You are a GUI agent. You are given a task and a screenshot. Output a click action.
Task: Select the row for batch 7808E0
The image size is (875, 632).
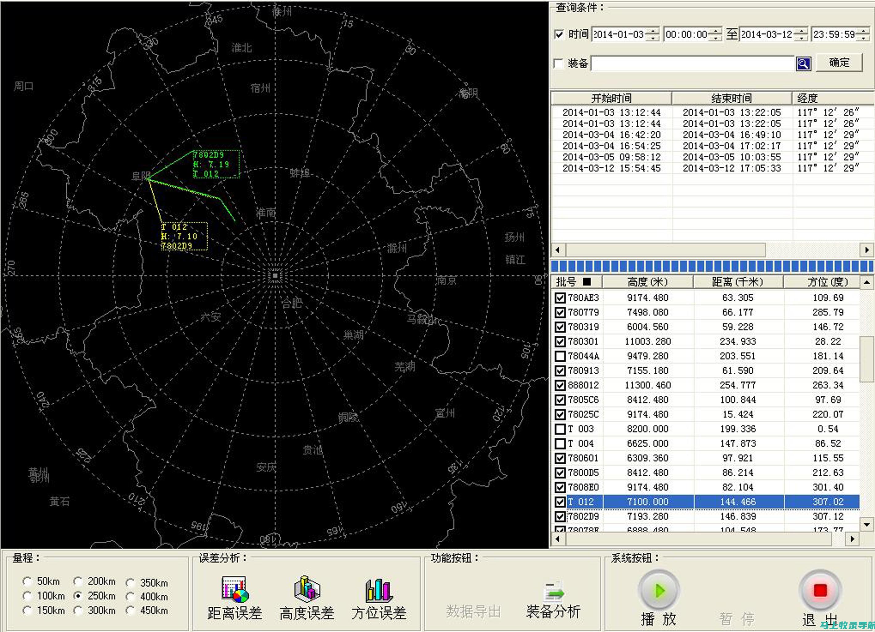(707, 487)
